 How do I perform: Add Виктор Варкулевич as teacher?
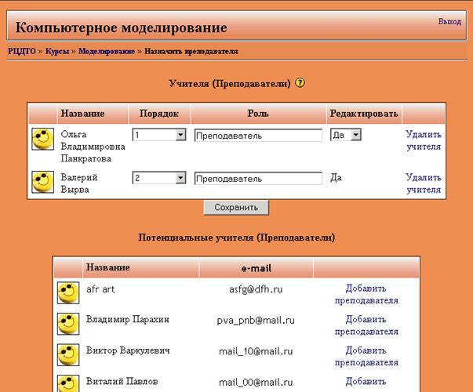(x=366, y=357)
